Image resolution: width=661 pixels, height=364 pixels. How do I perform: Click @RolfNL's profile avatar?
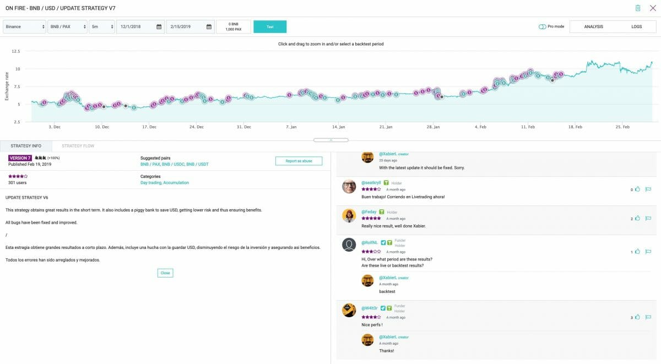(x=349, y=245)
